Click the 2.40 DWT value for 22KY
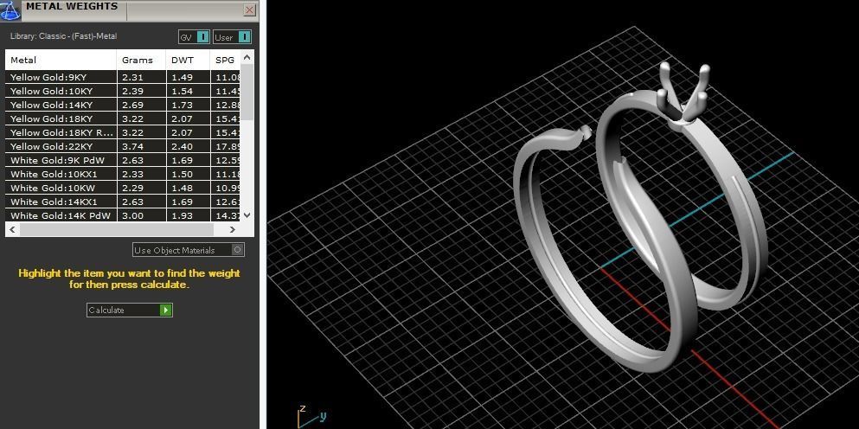This screenshot has width=859, height=429. point(182,146)
